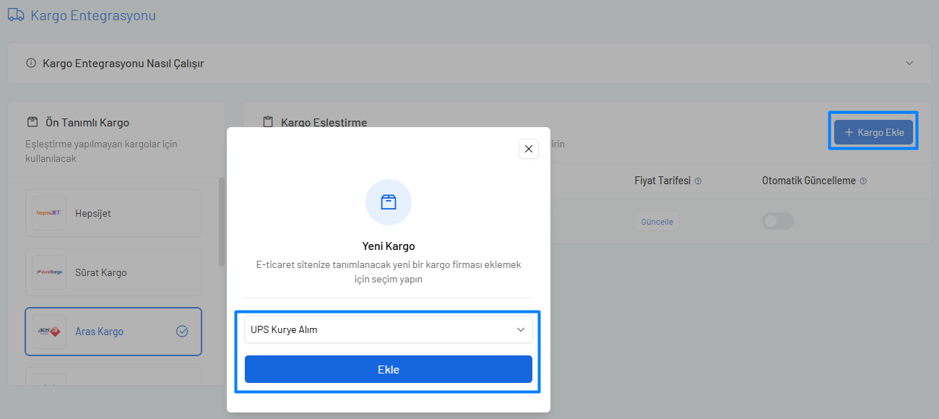Click the plus icon in Kargo Ekle
Viewport: 939px width, 419px height.
coord(849,132)
